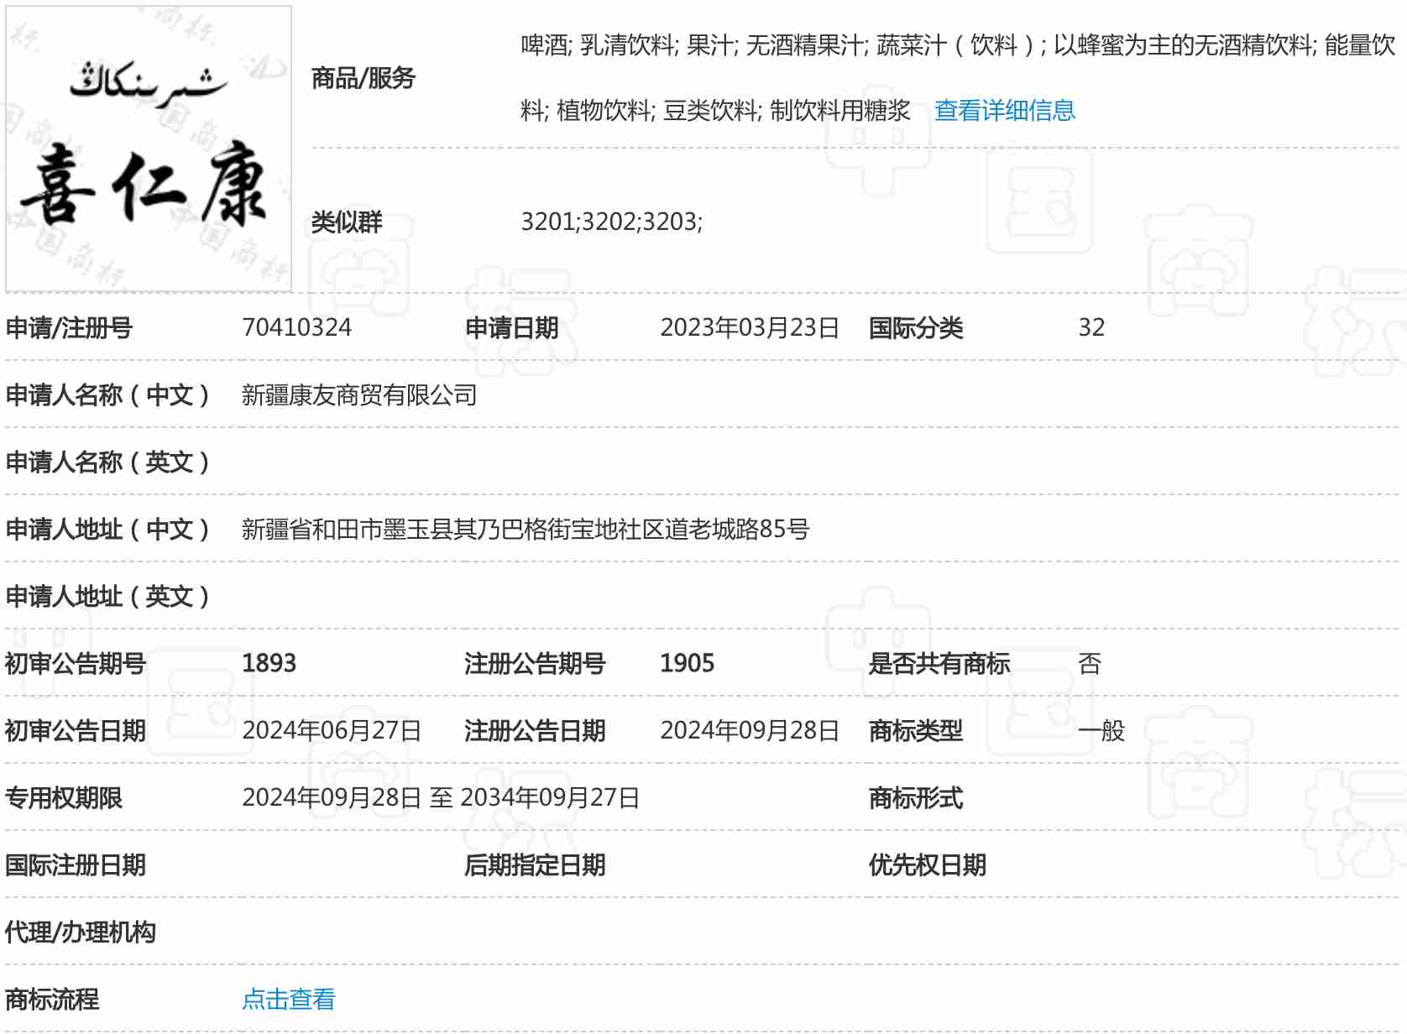This screenshot has width=1407, height=1034.
Task: Click the 商标流程 label
Action: pyautogui.click(x=52, y=999)
